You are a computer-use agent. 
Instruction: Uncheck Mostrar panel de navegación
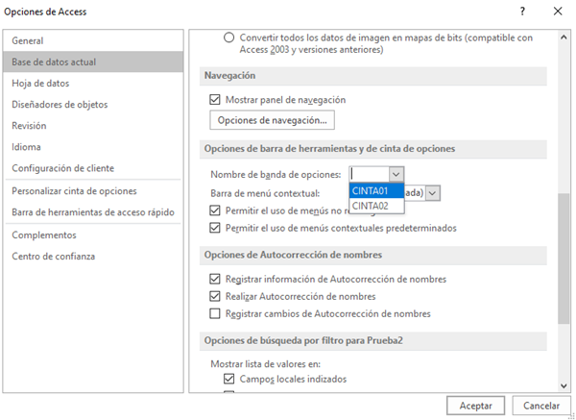215,100
